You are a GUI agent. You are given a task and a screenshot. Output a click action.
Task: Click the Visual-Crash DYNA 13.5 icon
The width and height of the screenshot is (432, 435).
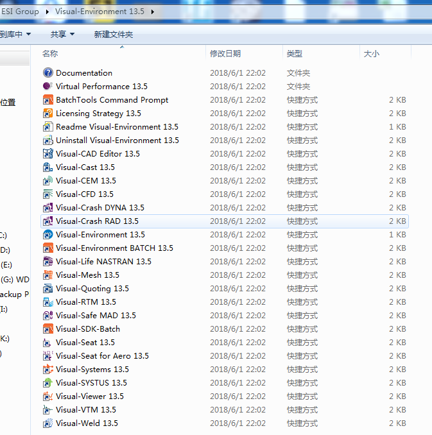click(x=48, y=207)
